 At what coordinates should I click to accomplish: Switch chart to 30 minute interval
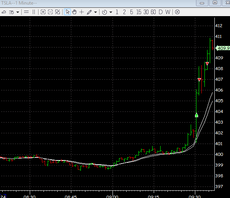point(146,12)
